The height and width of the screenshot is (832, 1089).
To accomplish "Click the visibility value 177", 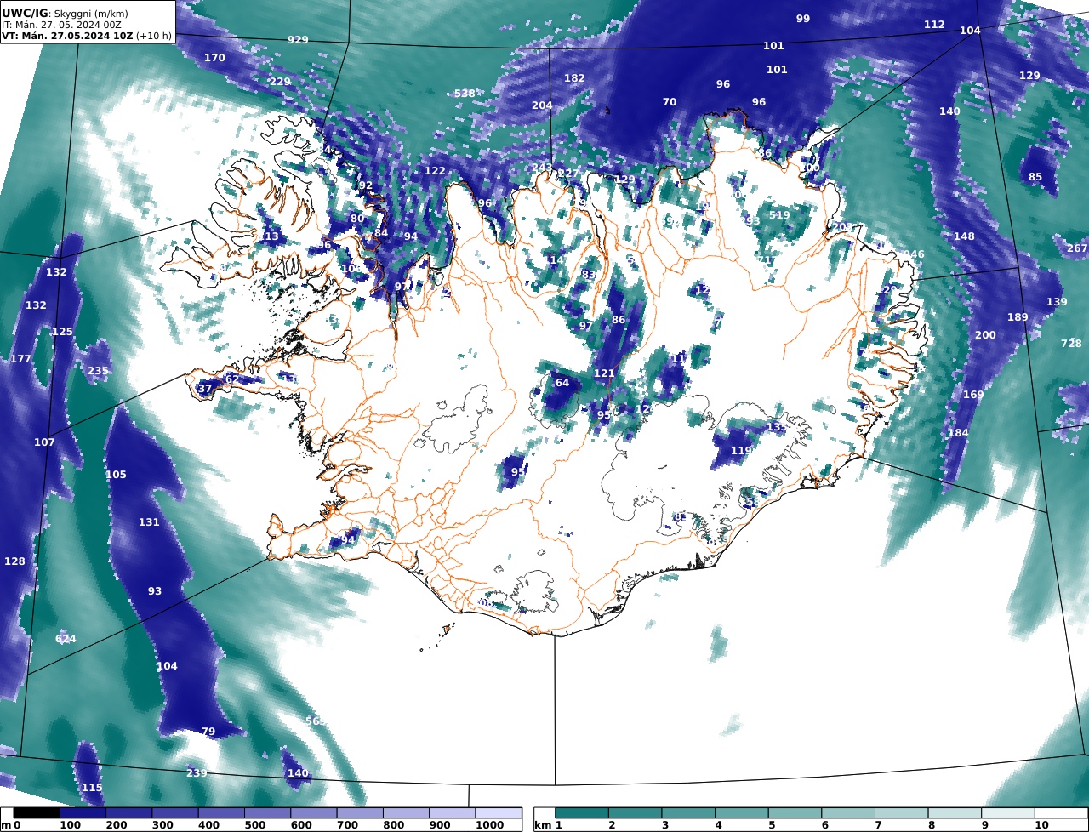I will 20,359.
